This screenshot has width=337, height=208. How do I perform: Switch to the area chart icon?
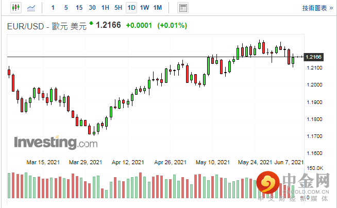32,8
